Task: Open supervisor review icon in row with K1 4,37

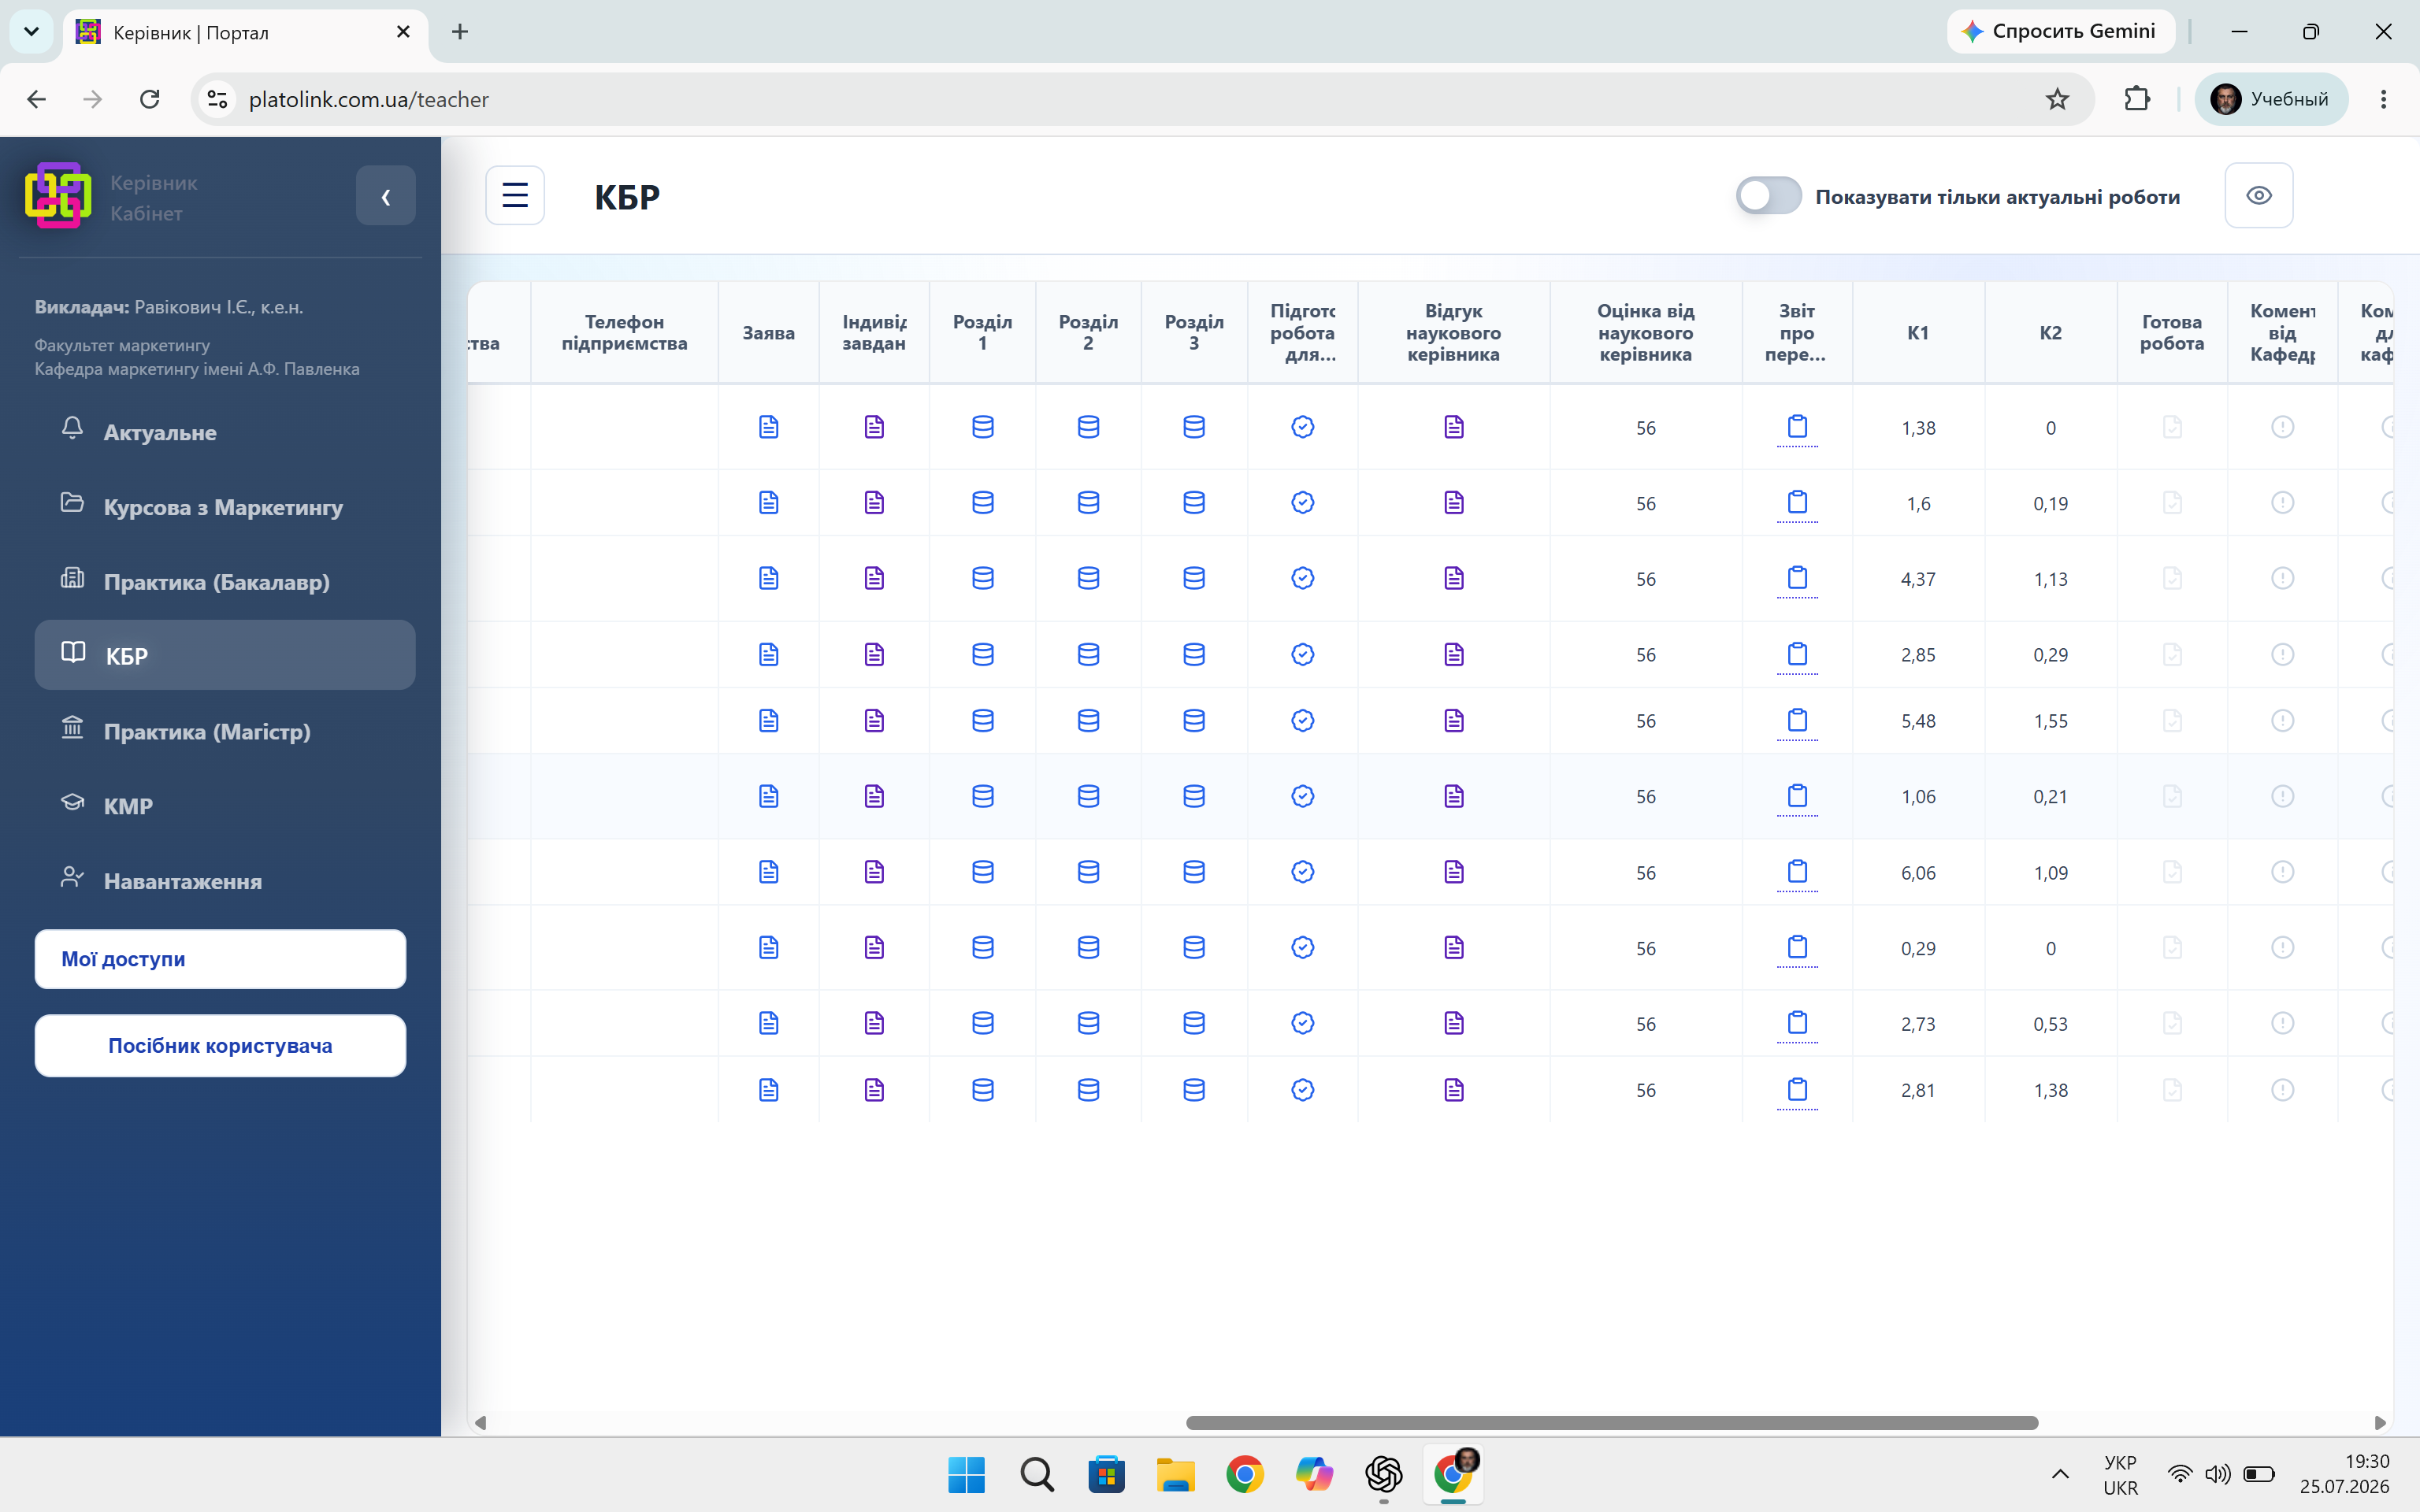Action: tap(1454, 578)
